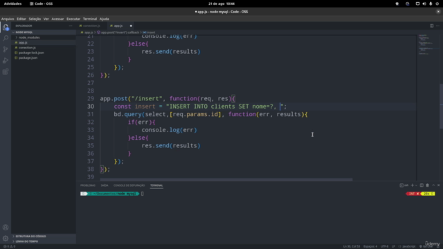Click the shield icon in top bar

397,3
